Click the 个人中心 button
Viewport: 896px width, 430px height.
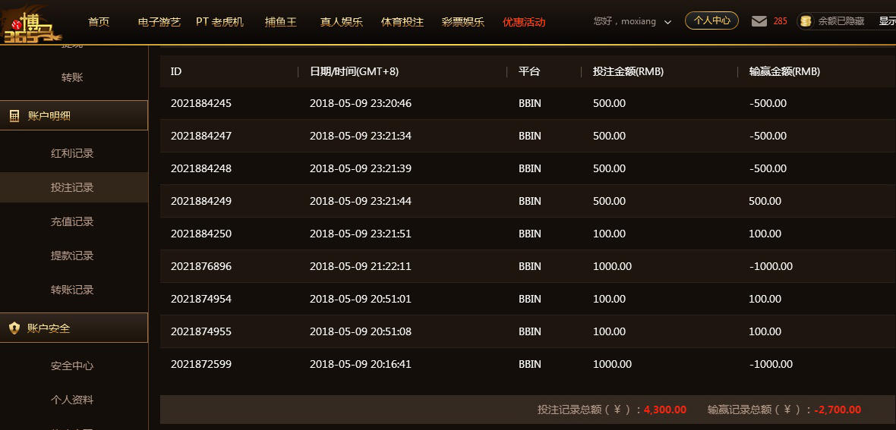pos(712,20)
